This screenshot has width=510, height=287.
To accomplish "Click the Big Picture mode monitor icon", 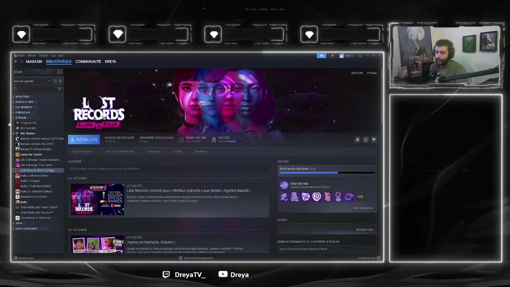I will (x=360, y=56).
